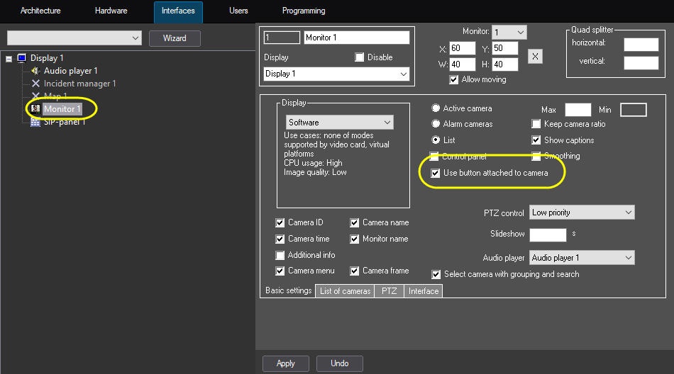Viewport: 674px width, 374px height.
Task: Select the Active camera radio button
Action: point(436,108)
